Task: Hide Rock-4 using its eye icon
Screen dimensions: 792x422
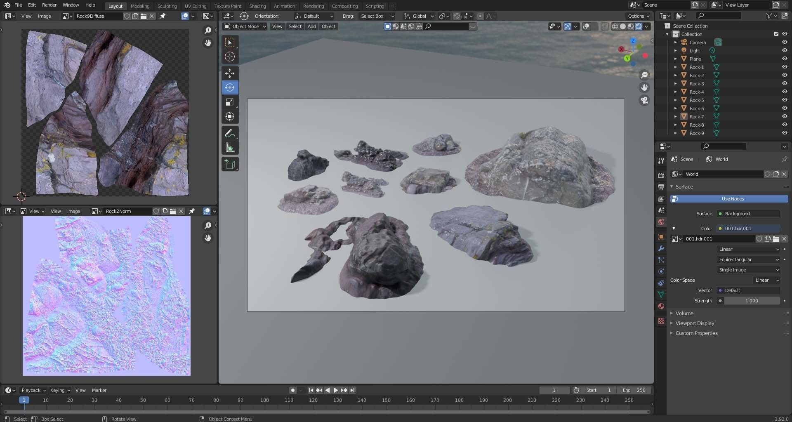Action: [x=785, y=92]
